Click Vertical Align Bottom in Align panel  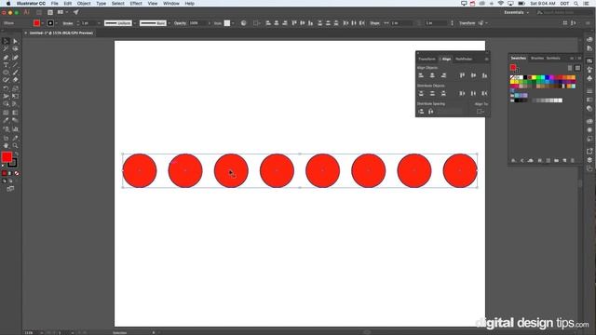coord(484,75)
